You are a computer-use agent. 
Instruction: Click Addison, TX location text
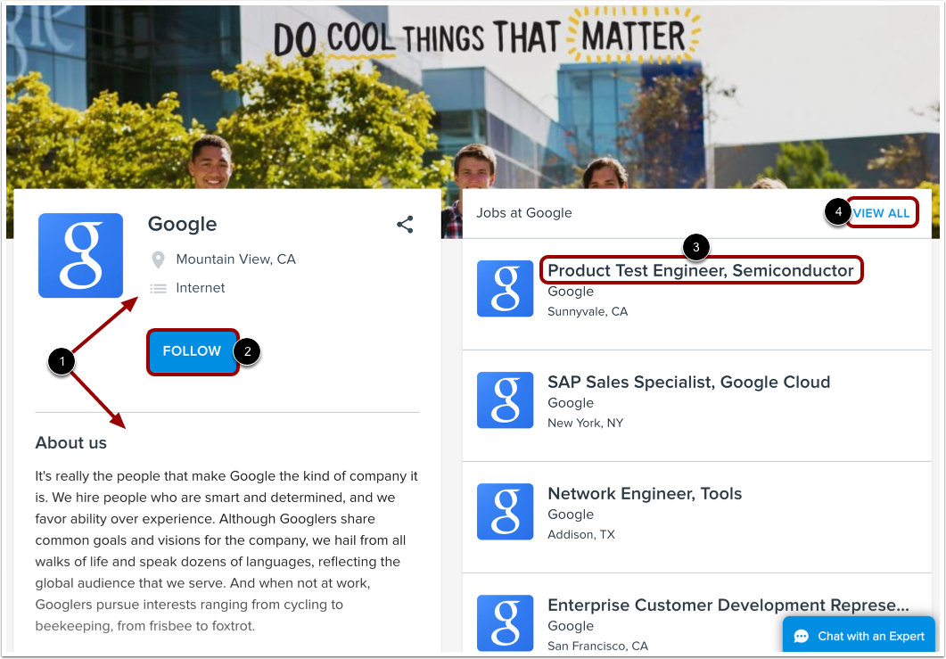tap(581, 535)
